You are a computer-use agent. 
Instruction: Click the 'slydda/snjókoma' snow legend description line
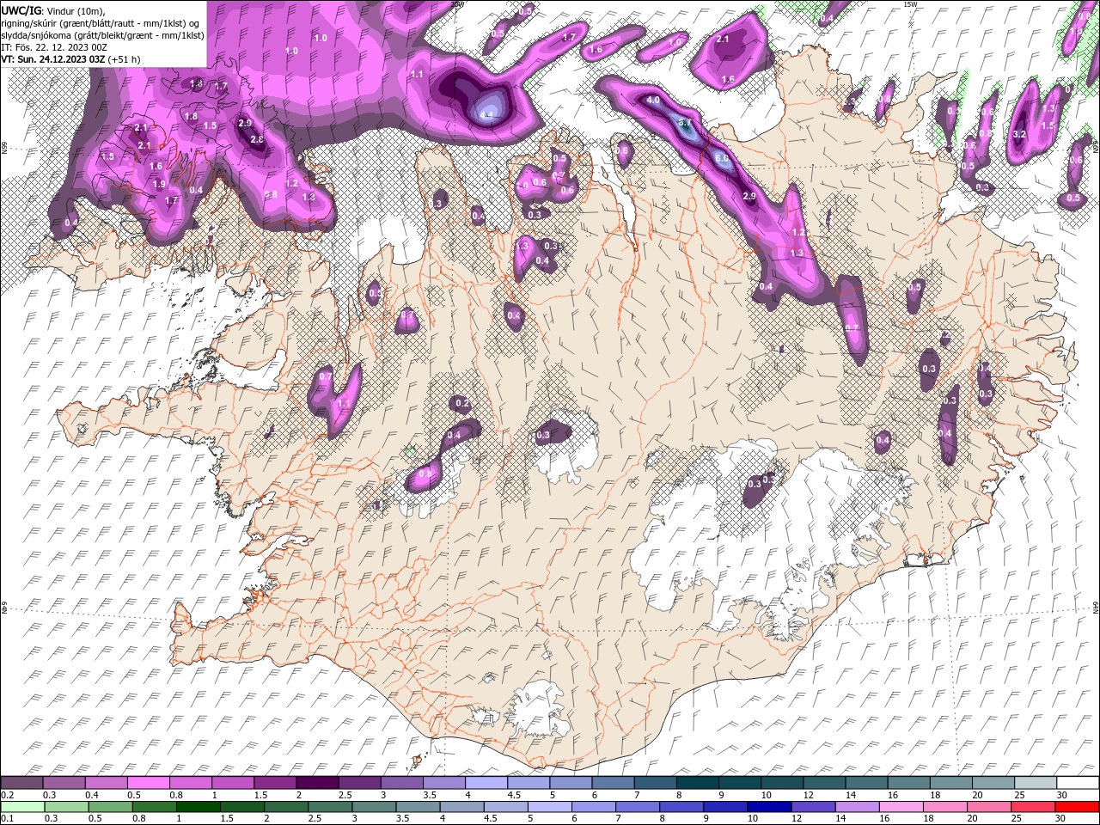point(102,34)
